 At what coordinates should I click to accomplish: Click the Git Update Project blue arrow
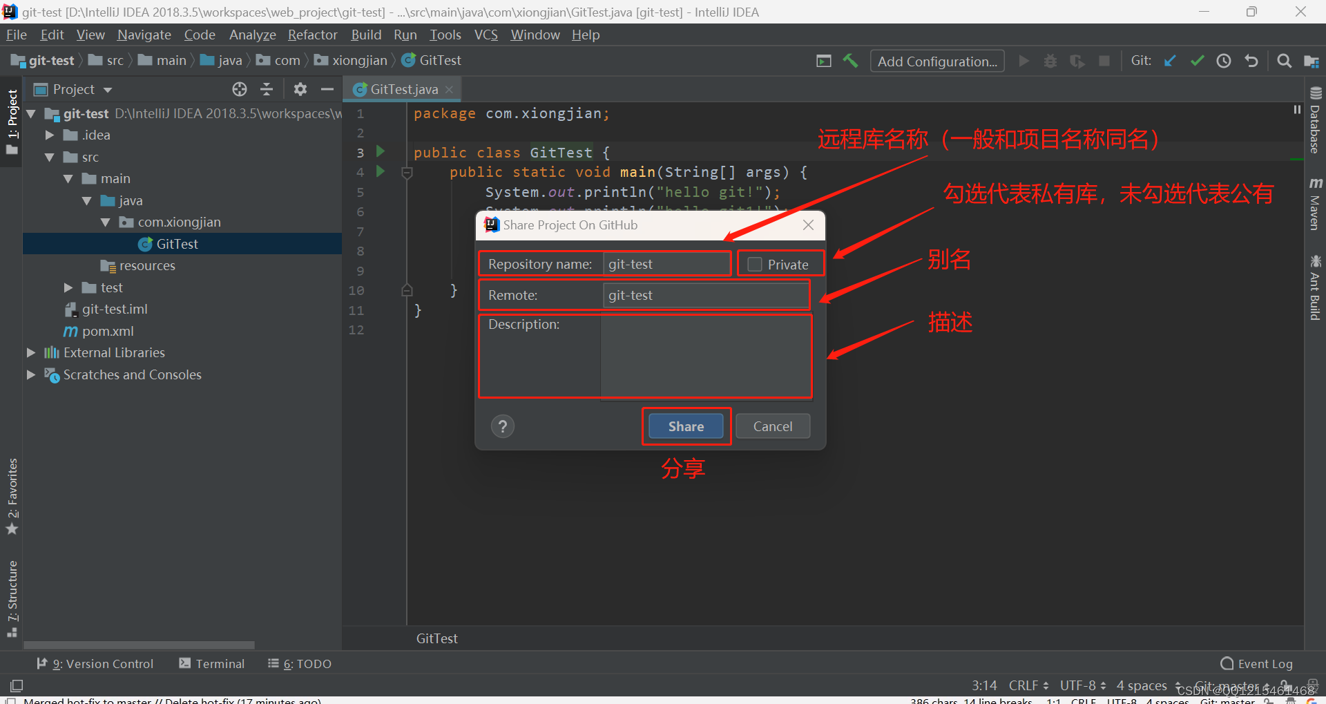tap(1170, 61)
